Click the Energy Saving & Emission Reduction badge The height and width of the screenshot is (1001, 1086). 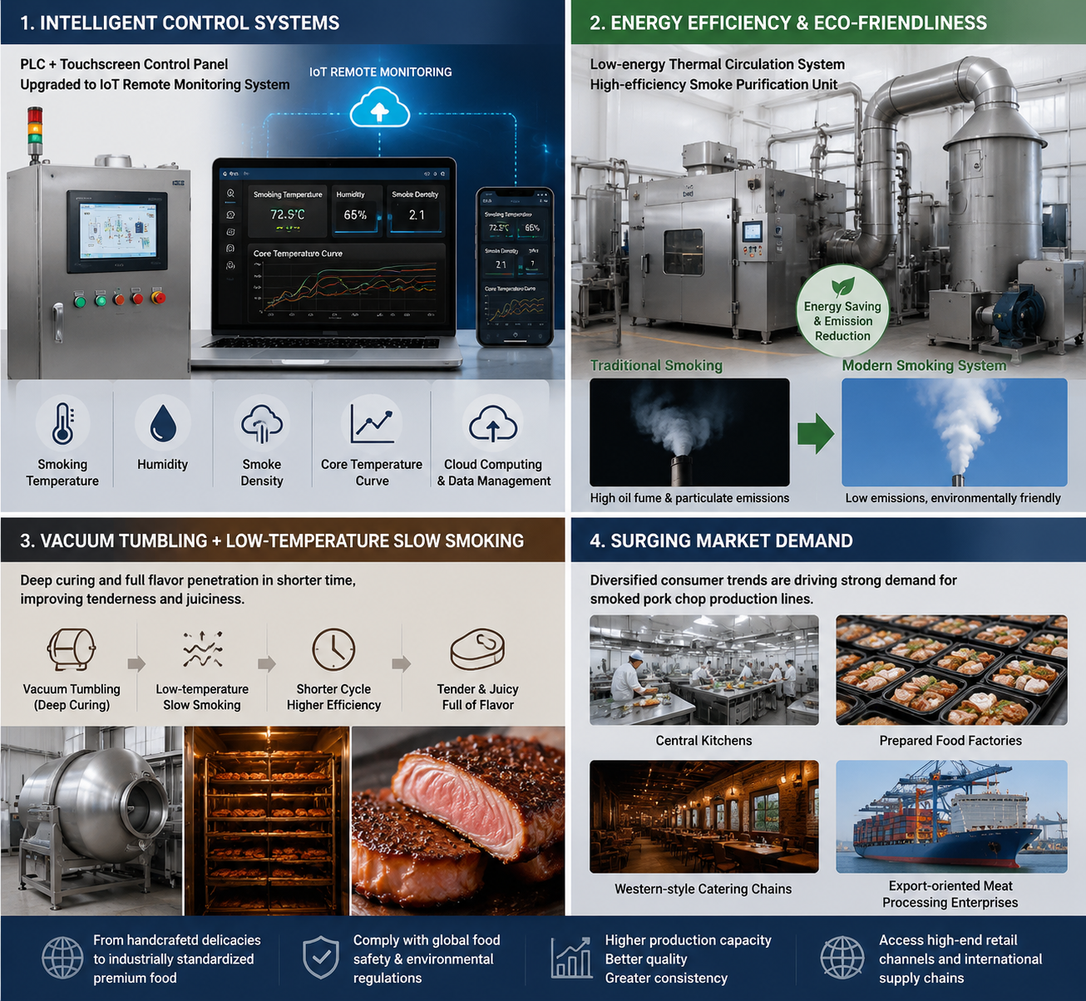click(x=842, y=312)
